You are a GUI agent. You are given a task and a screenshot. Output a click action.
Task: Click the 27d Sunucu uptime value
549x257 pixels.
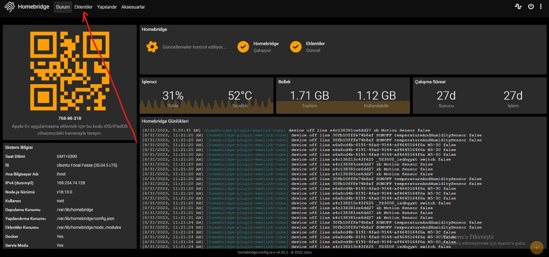coord(446,95)
